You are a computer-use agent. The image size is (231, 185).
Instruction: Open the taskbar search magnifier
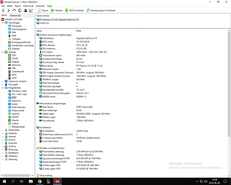click(13, 181)
